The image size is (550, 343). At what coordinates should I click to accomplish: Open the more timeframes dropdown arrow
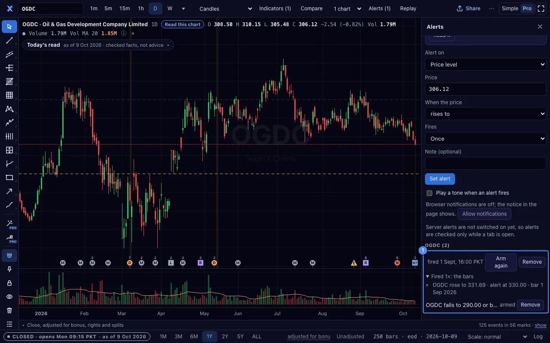click(x=183, y=9)
